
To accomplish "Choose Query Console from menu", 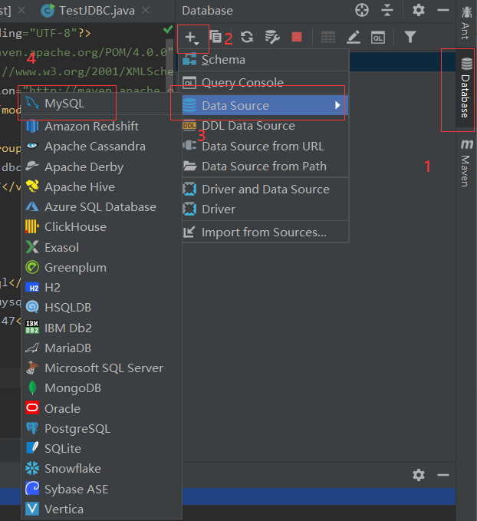I will [265, 82].
